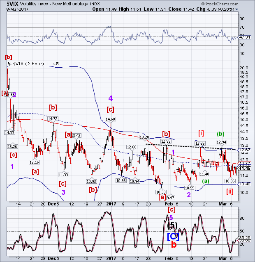Click the 12.16 low price label

[34, 162]
